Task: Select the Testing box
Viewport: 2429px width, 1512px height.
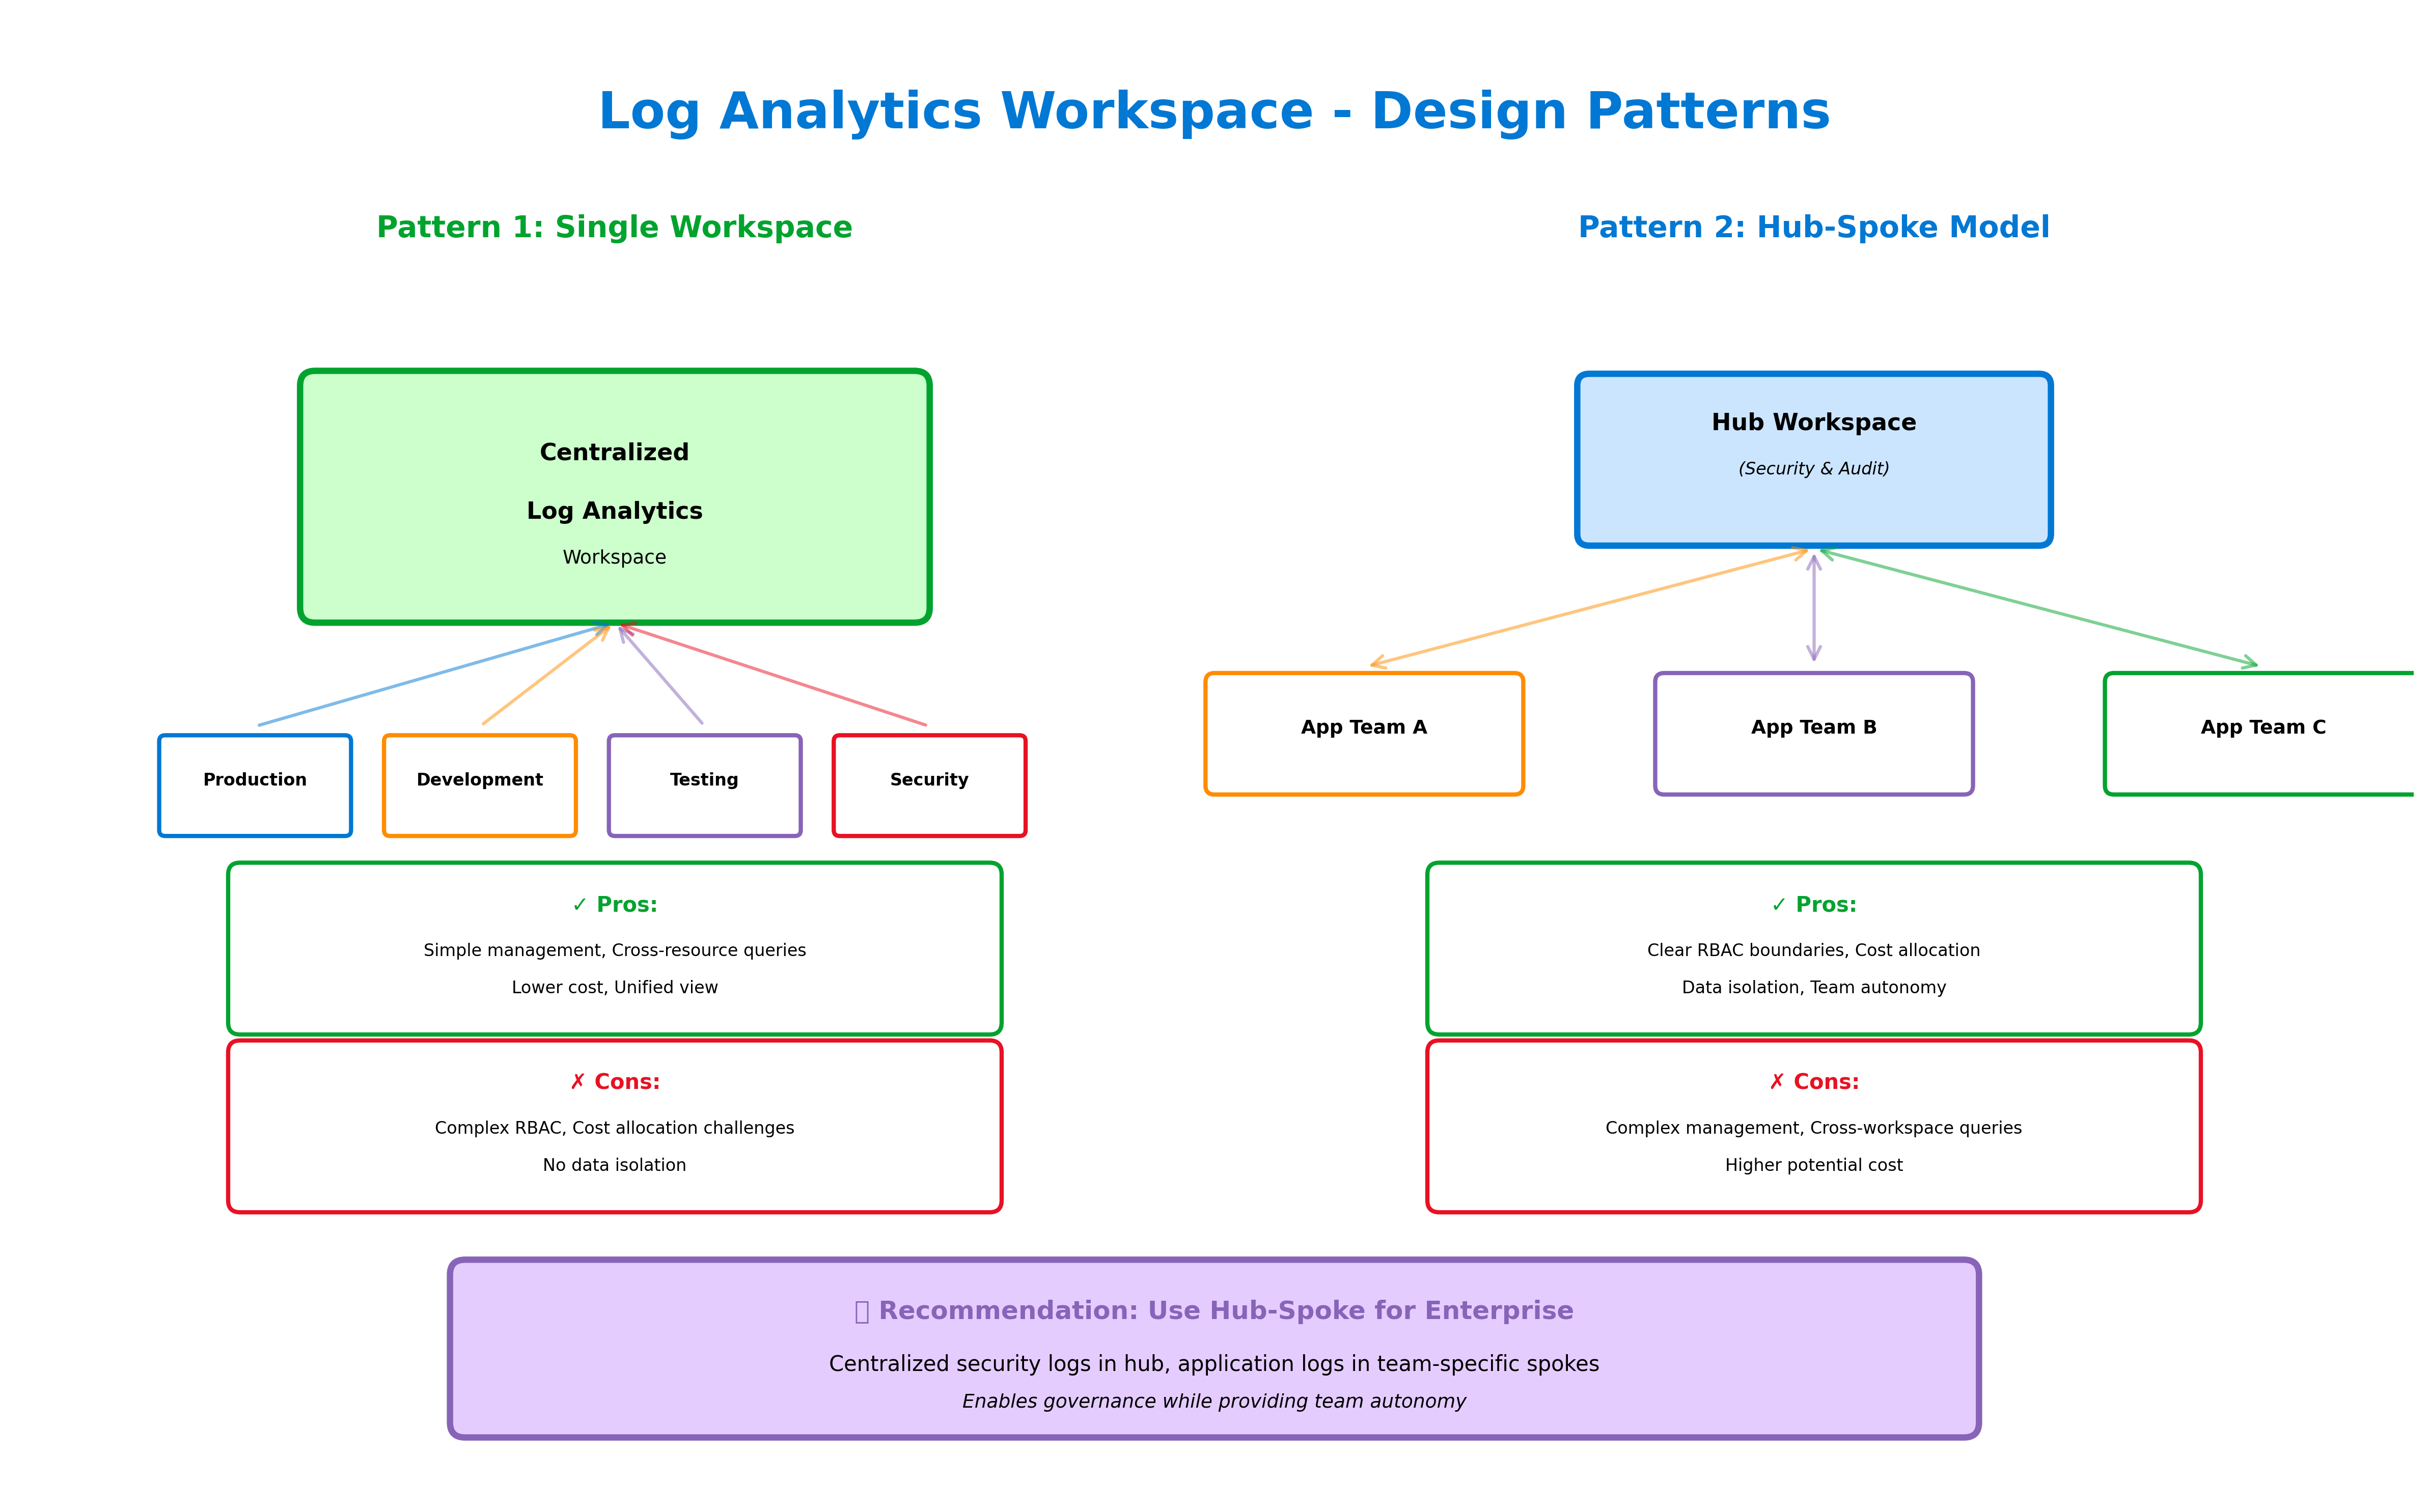Action: [704, 785]
